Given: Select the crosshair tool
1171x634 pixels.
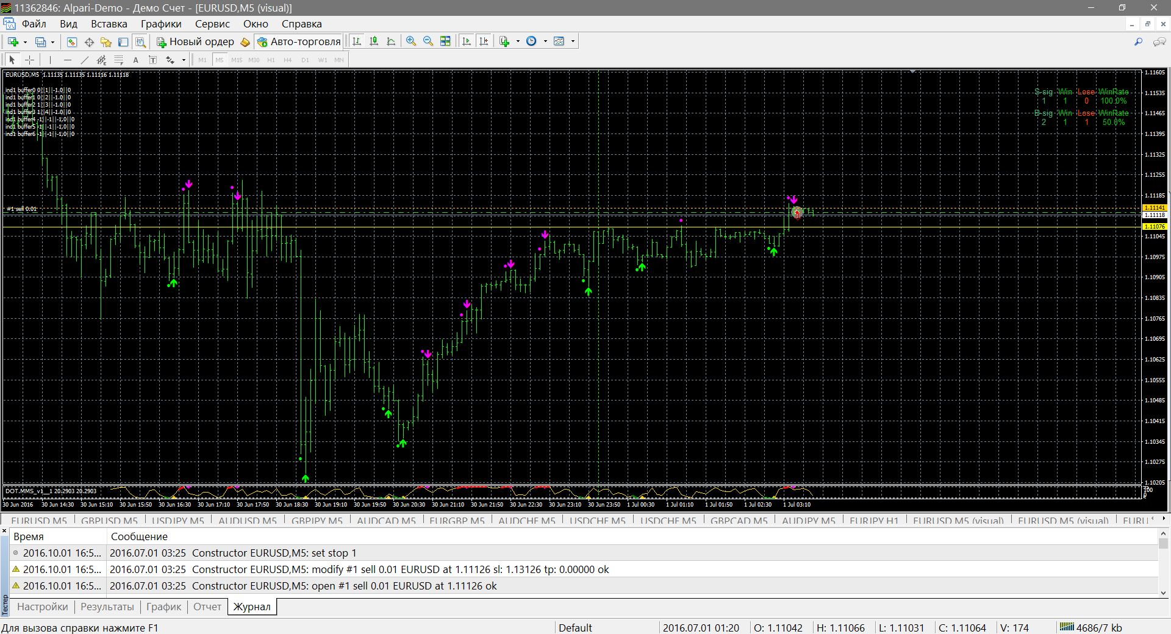Looking at the screenshot, I should click(x=29, y=60).
